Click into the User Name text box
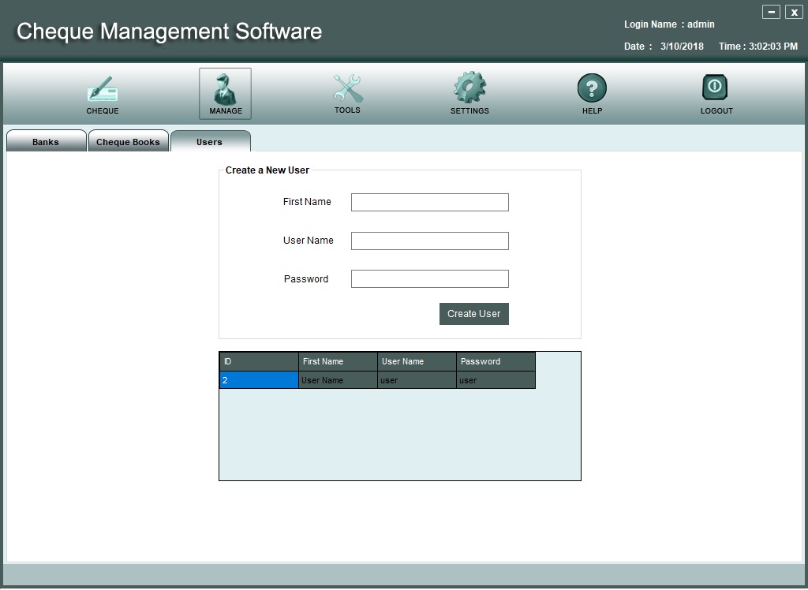808x590 pixels. click(429, 241)
